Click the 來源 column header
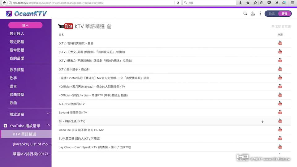This screenshot has height=167, width=297. coord(280,35)
